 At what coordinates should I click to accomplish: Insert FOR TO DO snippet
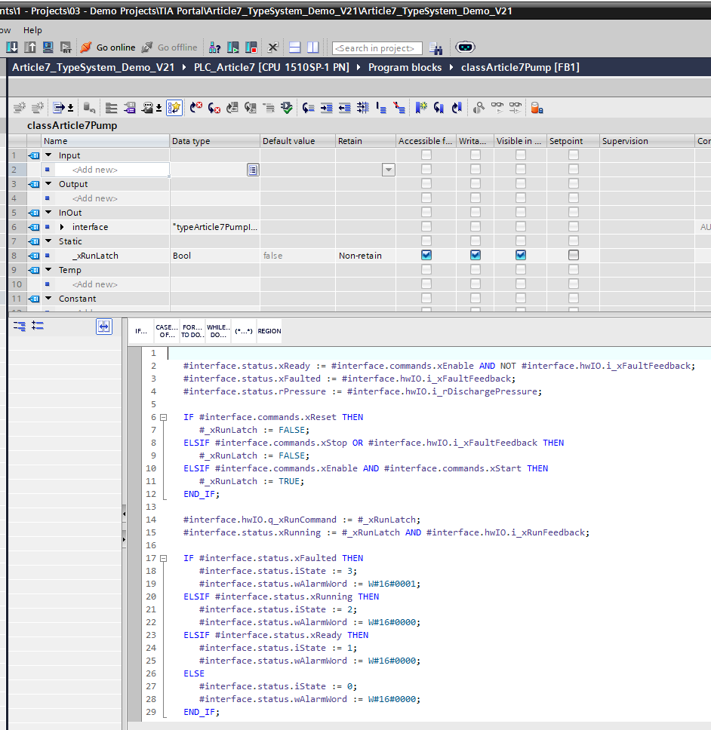[x=192, y=331]
